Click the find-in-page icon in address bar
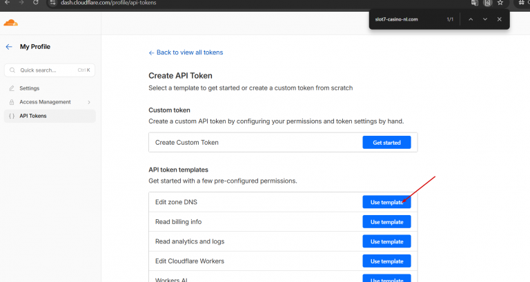This screenshot has width=530, height=282. coord(487,3)
